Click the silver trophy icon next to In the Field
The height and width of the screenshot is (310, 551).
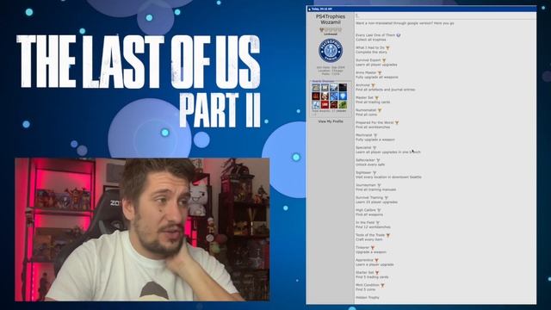coord(378,222)
